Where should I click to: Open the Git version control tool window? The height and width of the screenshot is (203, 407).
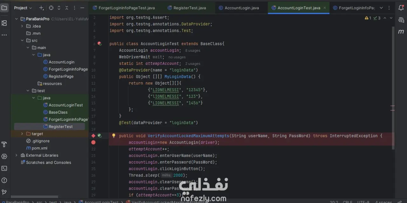point(4,192)
